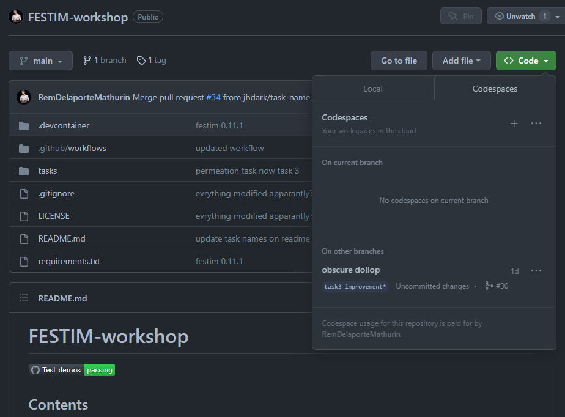Open the watchers count badge showing 1
The image size is (565, 417).
pyautogui.click(x=544, y=17)
